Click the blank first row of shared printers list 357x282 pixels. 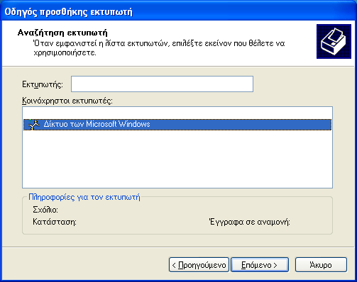177,113
